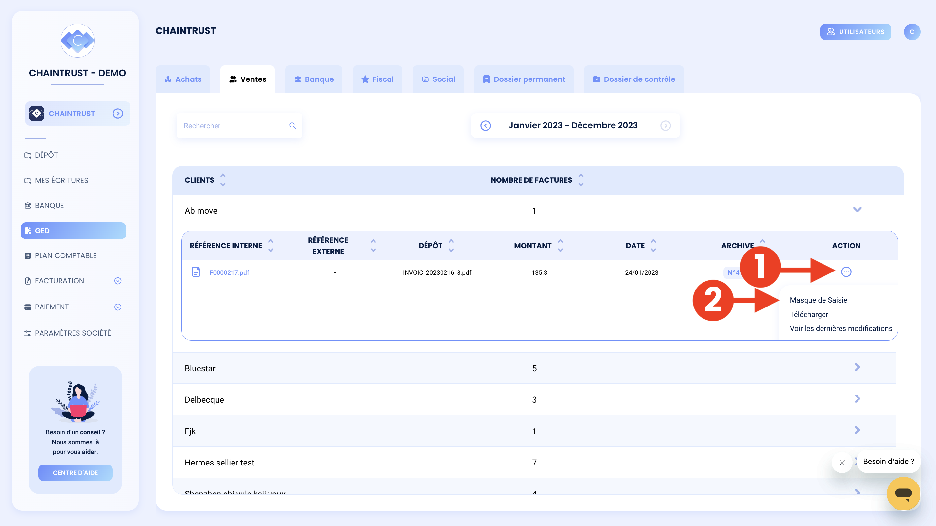Open the user avatar C menu
936x526 pixels.
(x=912, y=32)
